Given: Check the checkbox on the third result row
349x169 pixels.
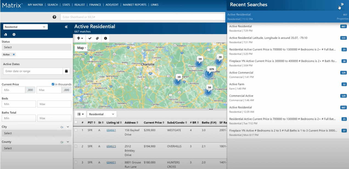Looking at the screenshot, I should [x=76, y=162].
